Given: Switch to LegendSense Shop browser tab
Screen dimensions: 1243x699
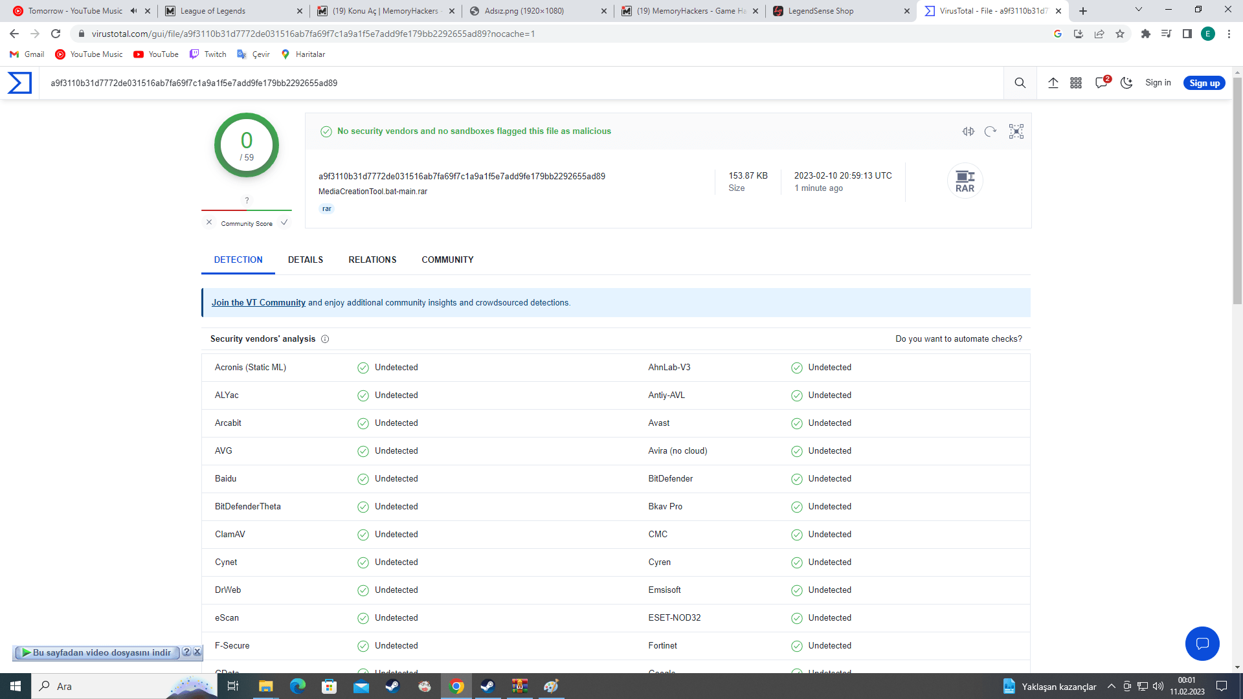Looking at the screenshot, I should coord(840,11).
